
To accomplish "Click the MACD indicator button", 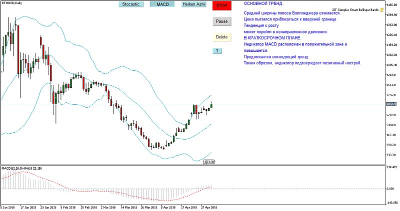I will click(162, 4).
